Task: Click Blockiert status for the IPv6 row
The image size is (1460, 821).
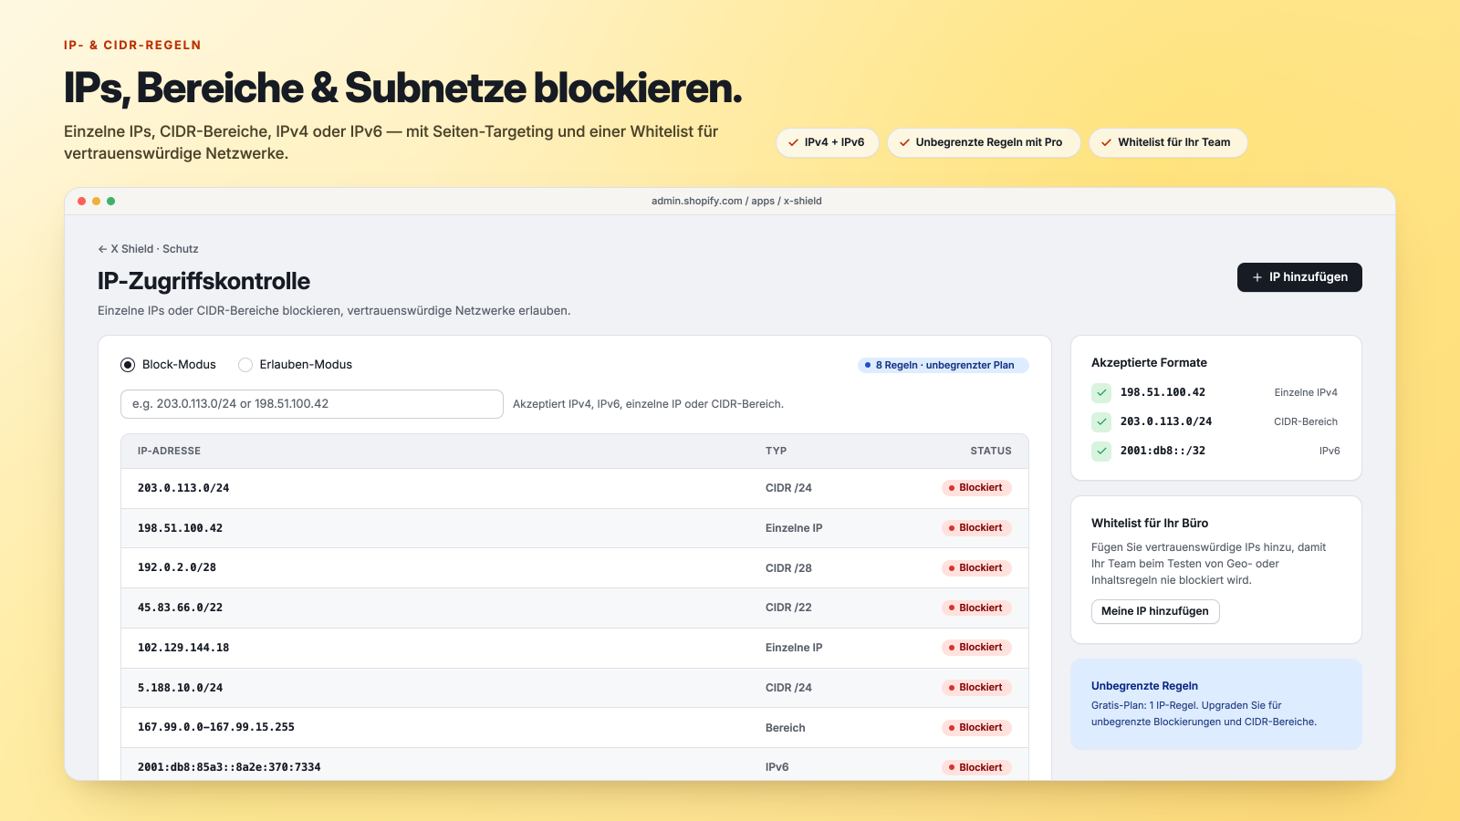Action: point(976,768)
